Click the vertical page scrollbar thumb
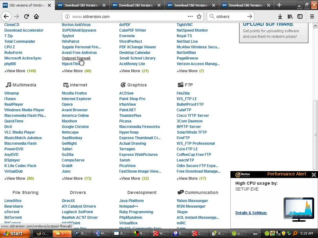 [x=315, y=134]
